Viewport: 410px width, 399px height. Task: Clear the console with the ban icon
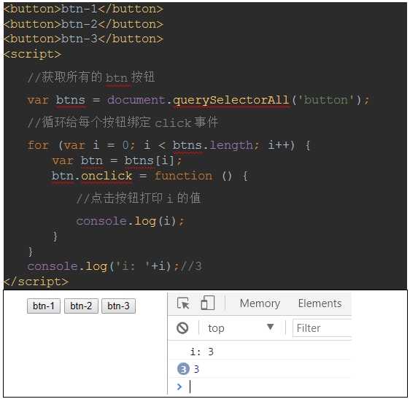point(182,328)
